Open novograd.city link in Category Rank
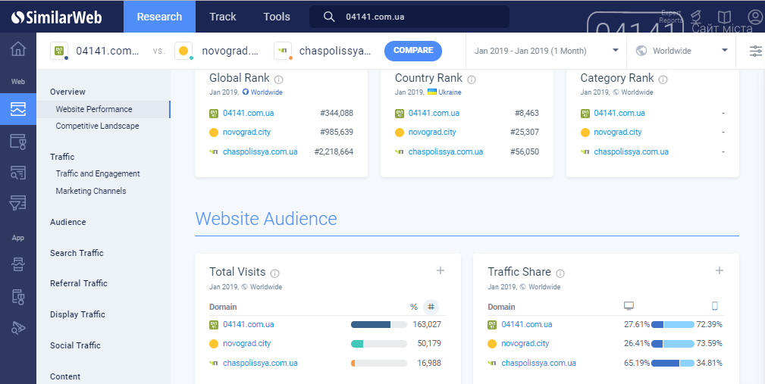Screen dimensions: 765x384 tap(618, 132)
